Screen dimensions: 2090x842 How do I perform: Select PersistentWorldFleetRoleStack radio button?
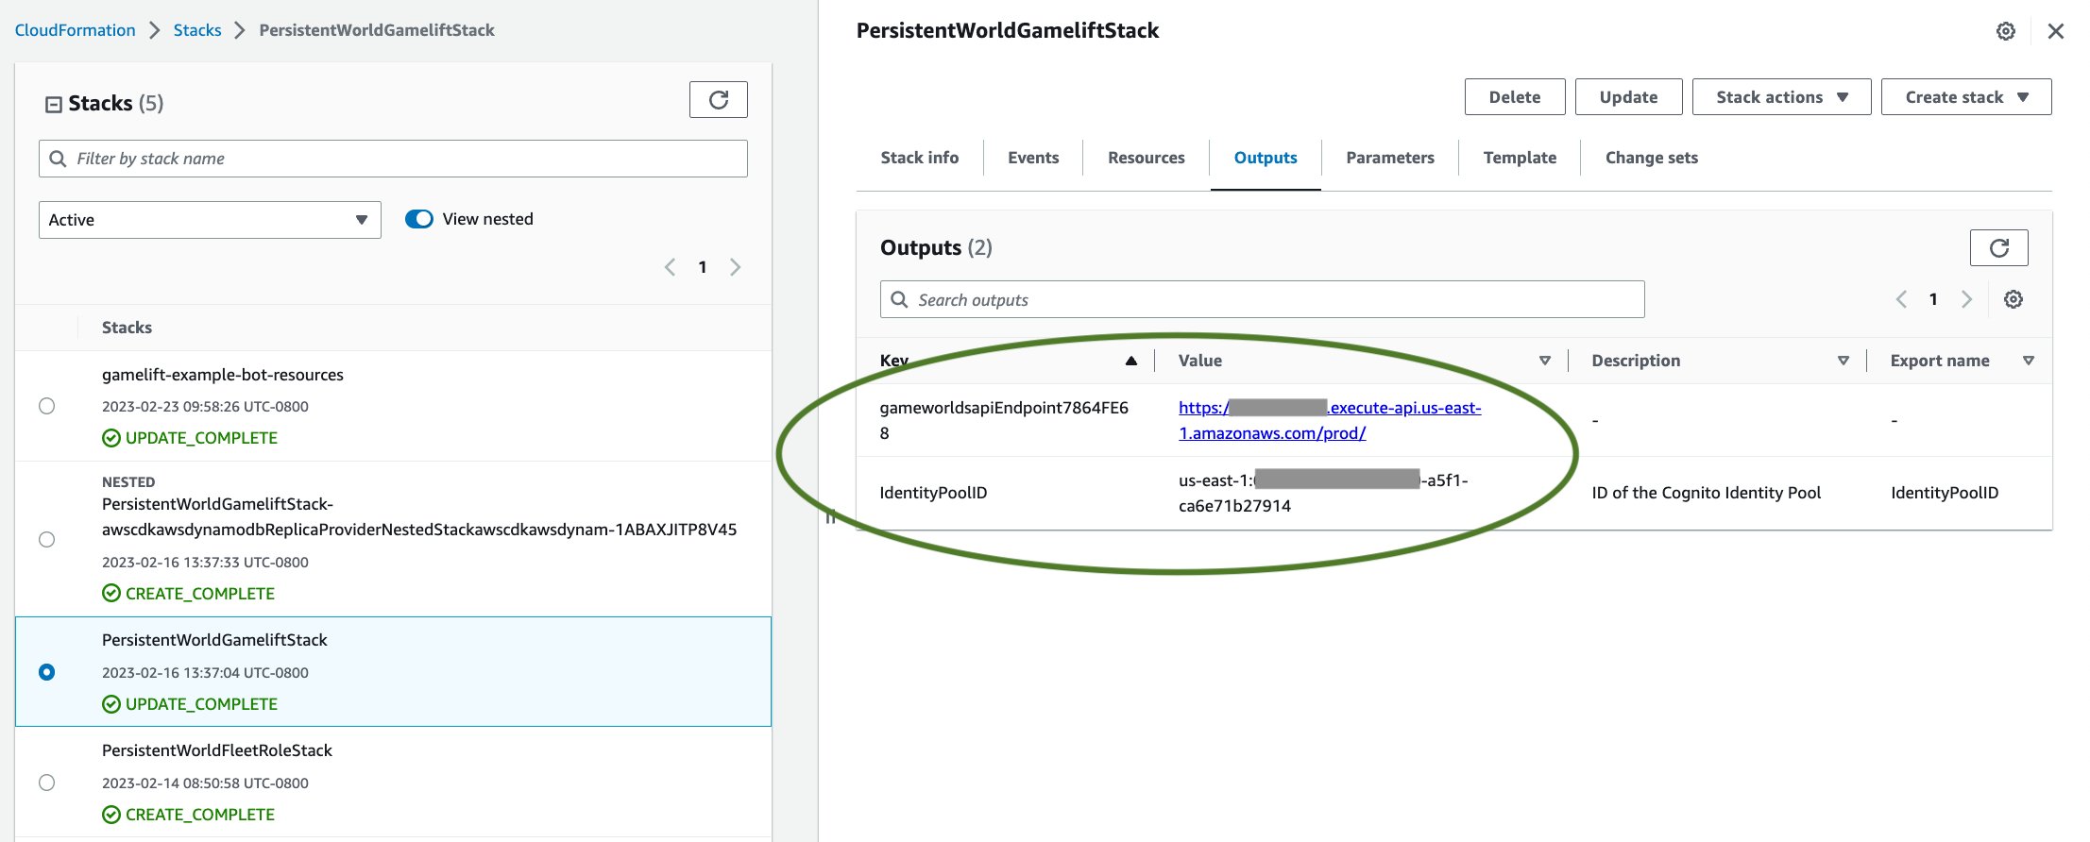(x=46, y=783)
